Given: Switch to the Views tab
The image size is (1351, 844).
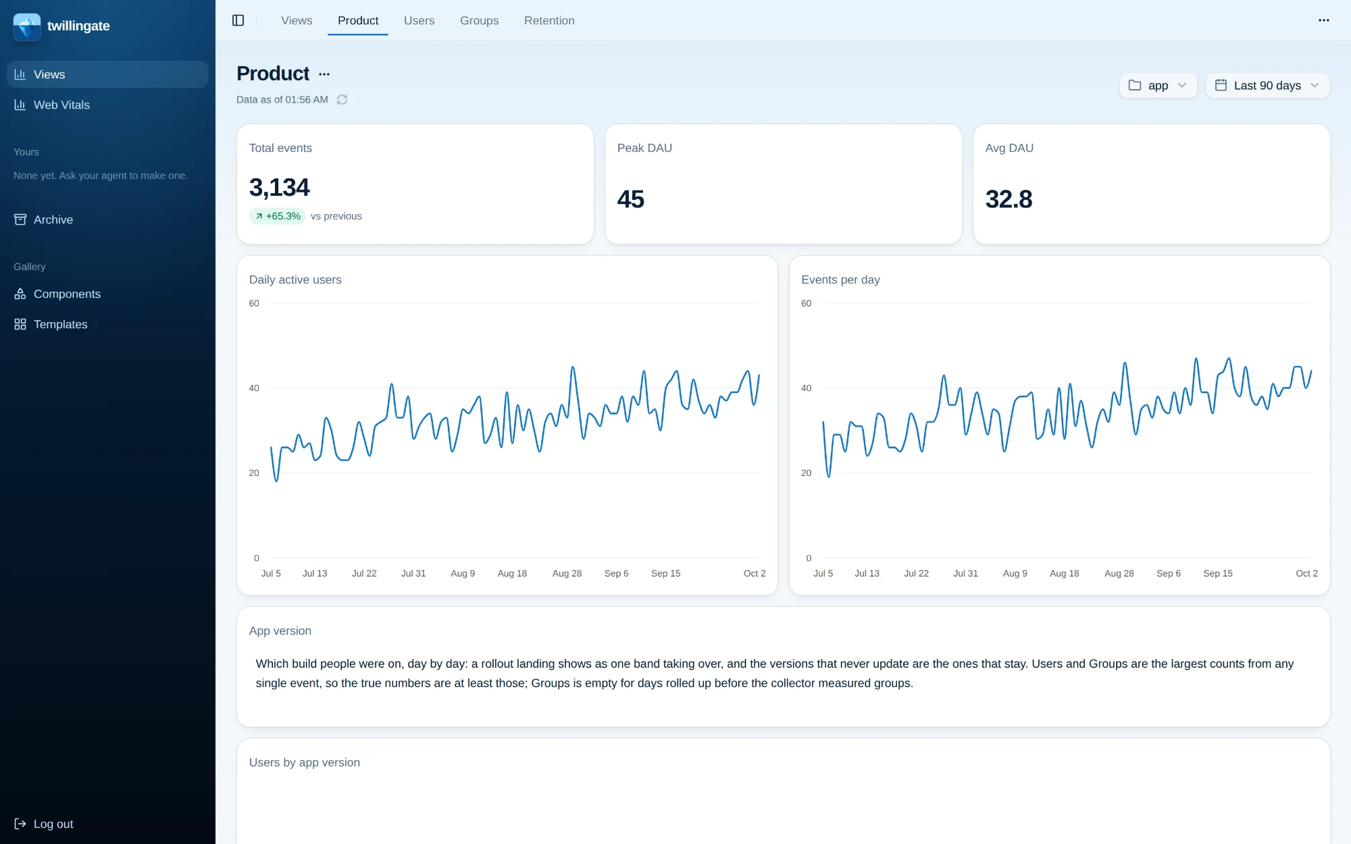Looking at the screenshot, I should click(x=297, y=20).
